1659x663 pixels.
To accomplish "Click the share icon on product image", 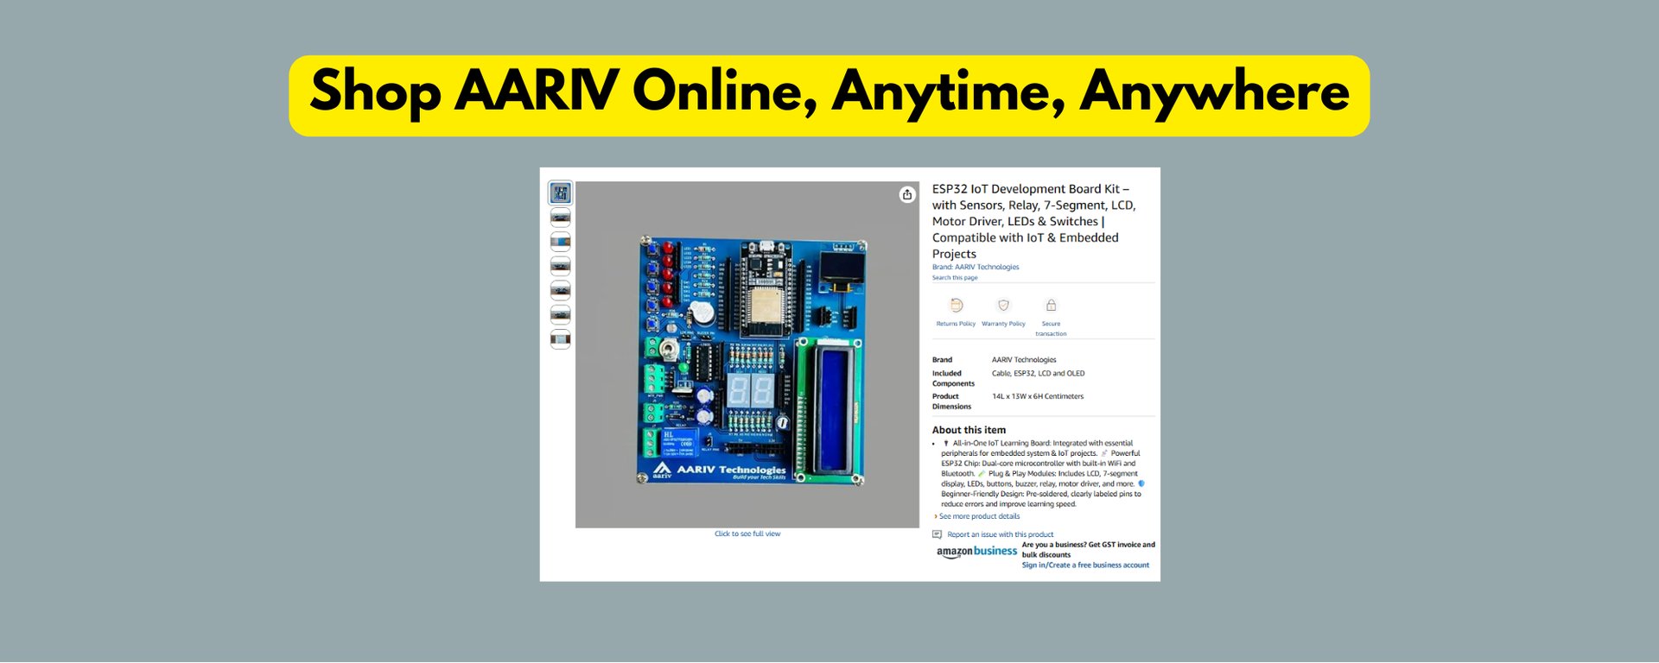I will point(906,195).
